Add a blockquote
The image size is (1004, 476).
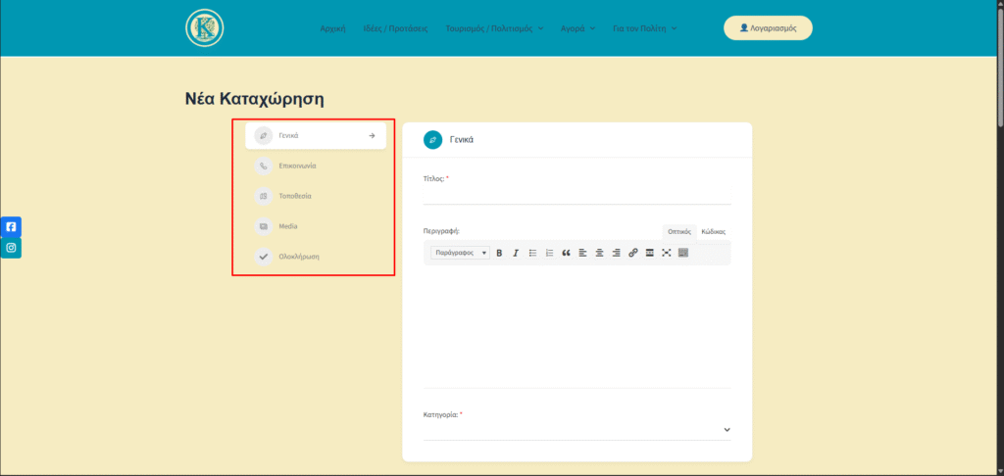click(x=566, y=253)
